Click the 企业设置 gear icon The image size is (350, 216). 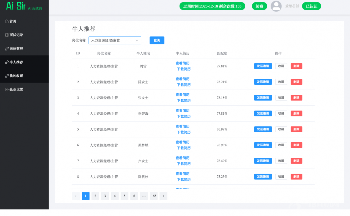click(7, 89)
